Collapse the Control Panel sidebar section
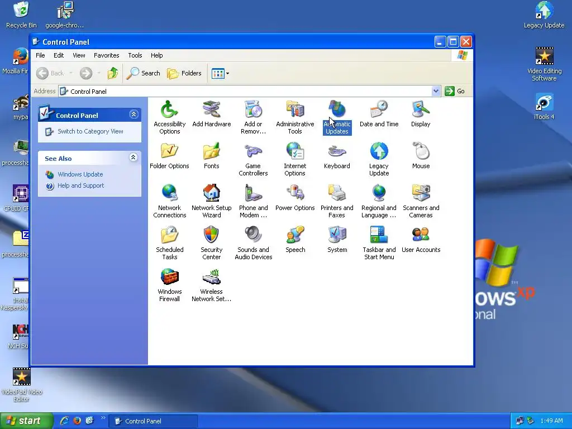This screenshot has height=429, width=572. pyautogui.click(x=134, y=115)
